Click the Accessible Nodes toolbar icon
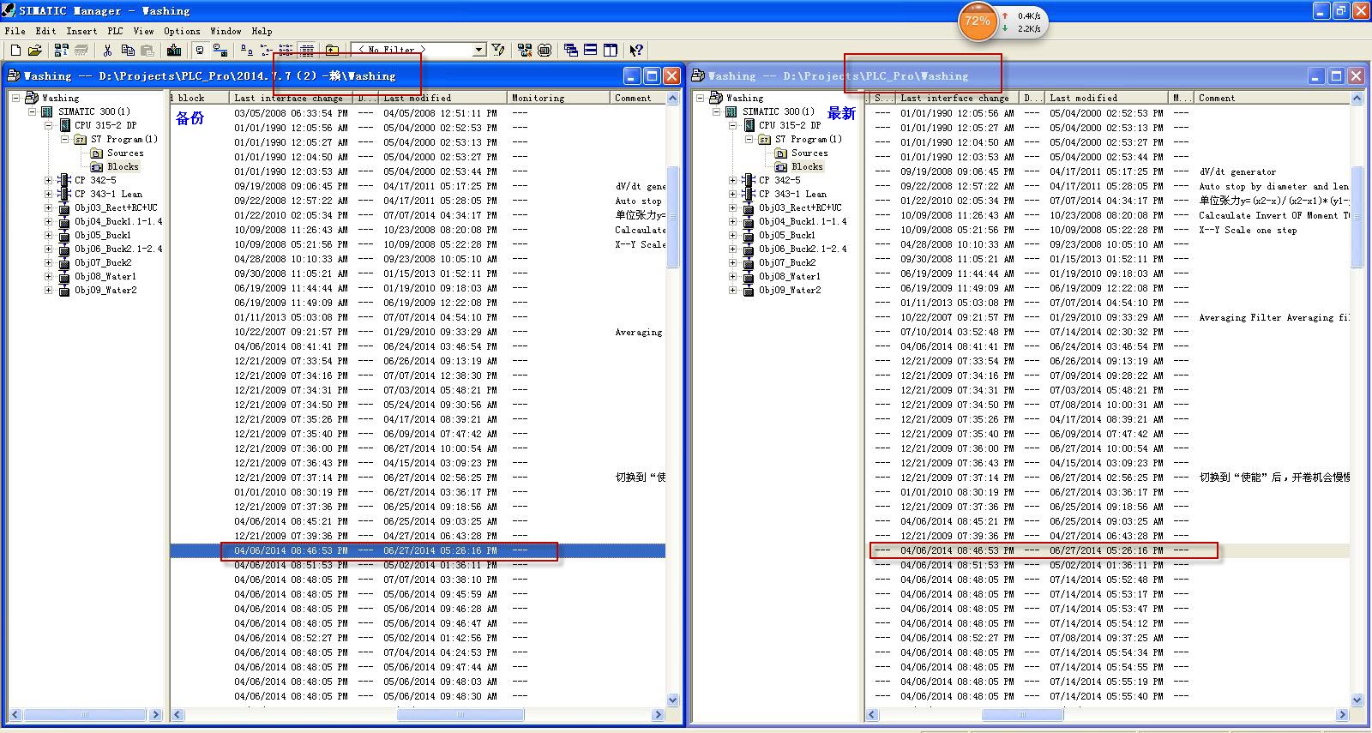Viewport: 1372px width, 733px height. tap(61, 51)
